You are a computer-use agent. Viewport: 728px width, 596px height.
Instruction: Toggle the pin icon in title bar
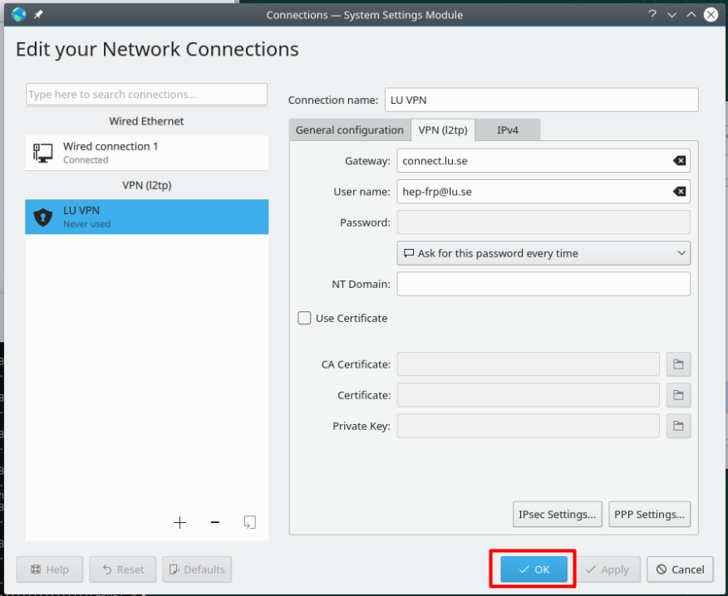(38, 15)
